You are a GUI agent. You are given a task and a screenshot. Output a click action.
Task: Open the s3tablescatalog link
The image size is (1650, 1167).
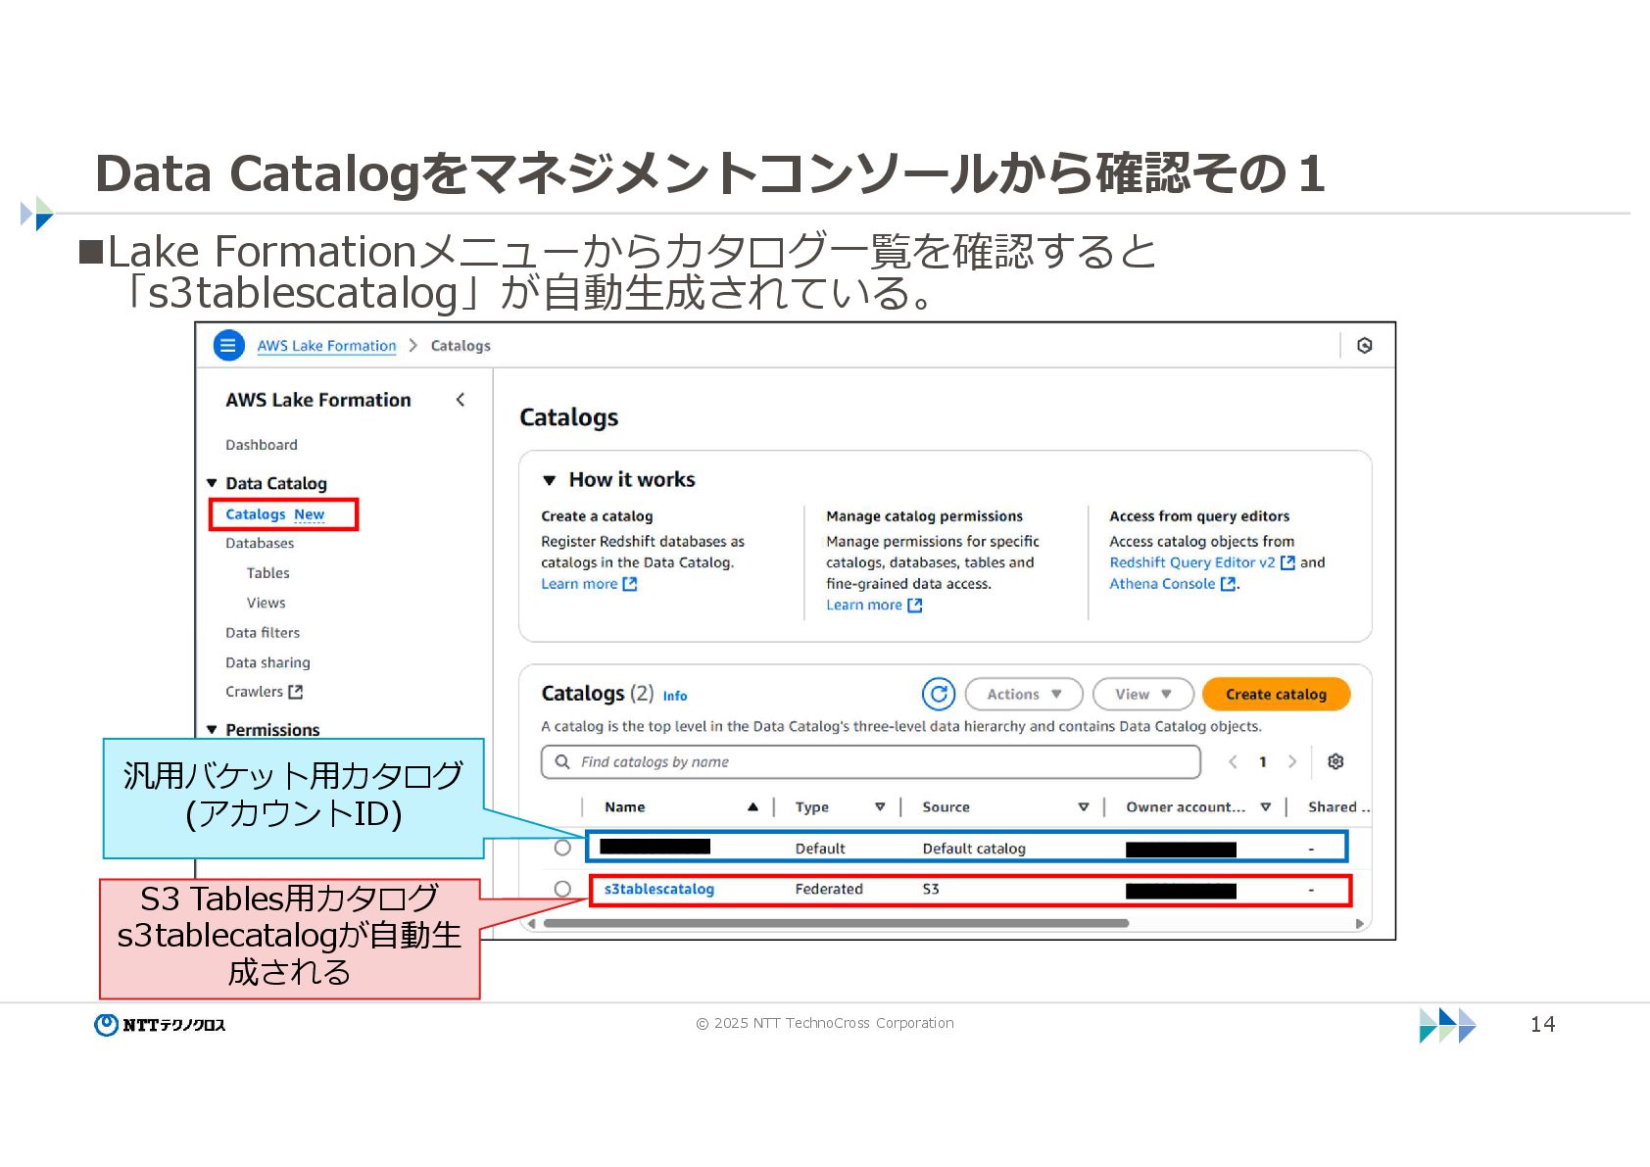click(x=659, y=889)
